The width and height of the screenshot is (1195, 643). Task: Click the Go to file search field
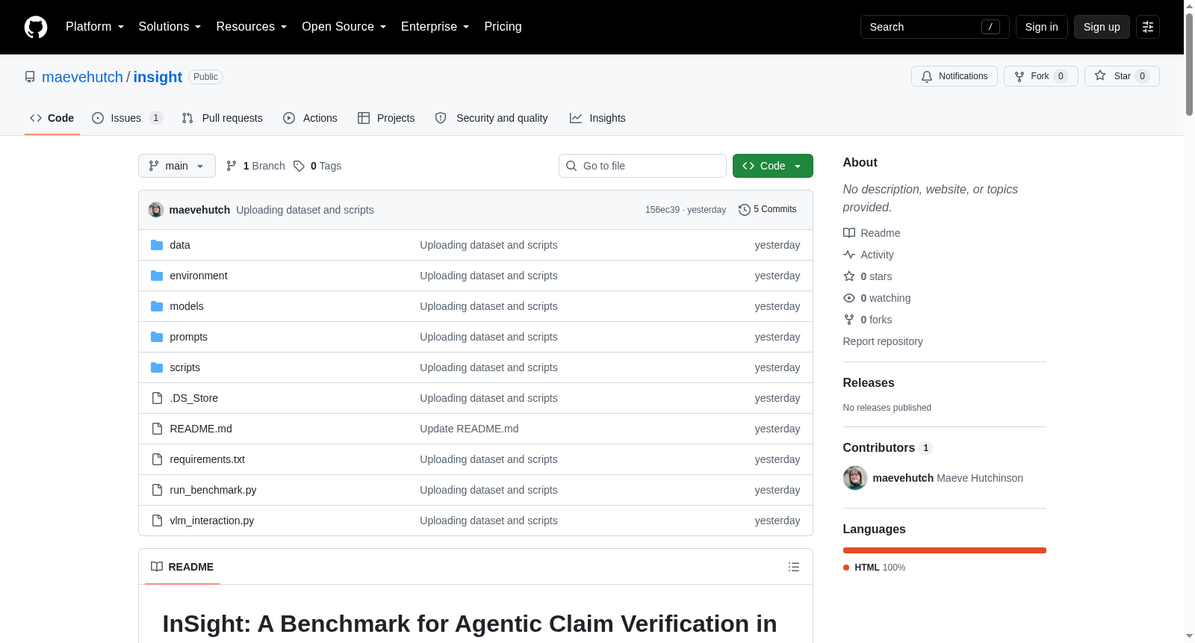click(642, 166)
